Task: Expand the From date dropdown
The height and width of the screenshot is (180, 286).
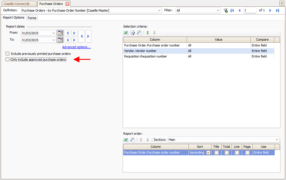Action: (x=53, y=33)
